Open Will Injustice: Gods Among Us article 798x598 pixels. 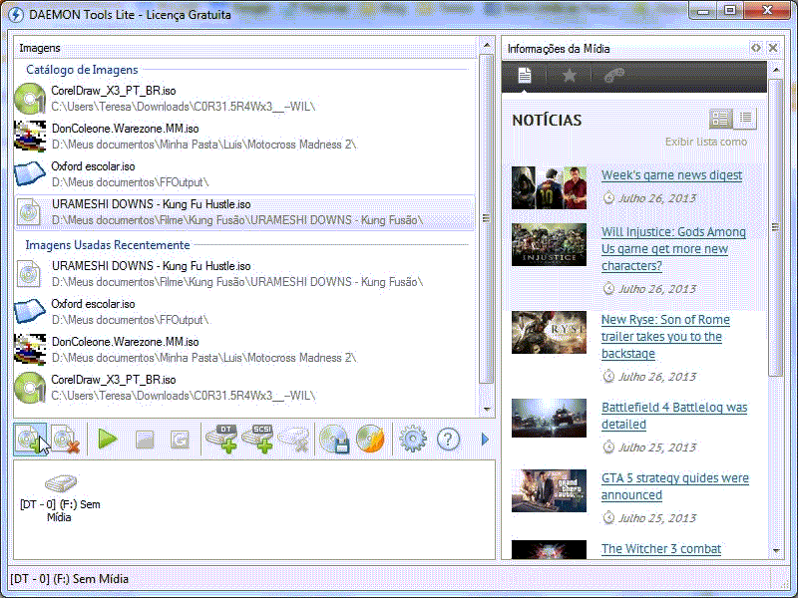[x=673, y=248]
